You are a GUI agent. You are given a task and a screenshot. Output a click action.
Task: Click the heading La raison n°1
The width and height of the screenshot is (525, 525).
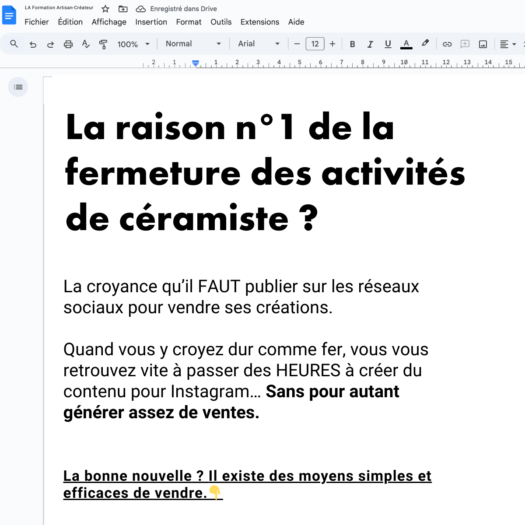[x=265, y=172]
